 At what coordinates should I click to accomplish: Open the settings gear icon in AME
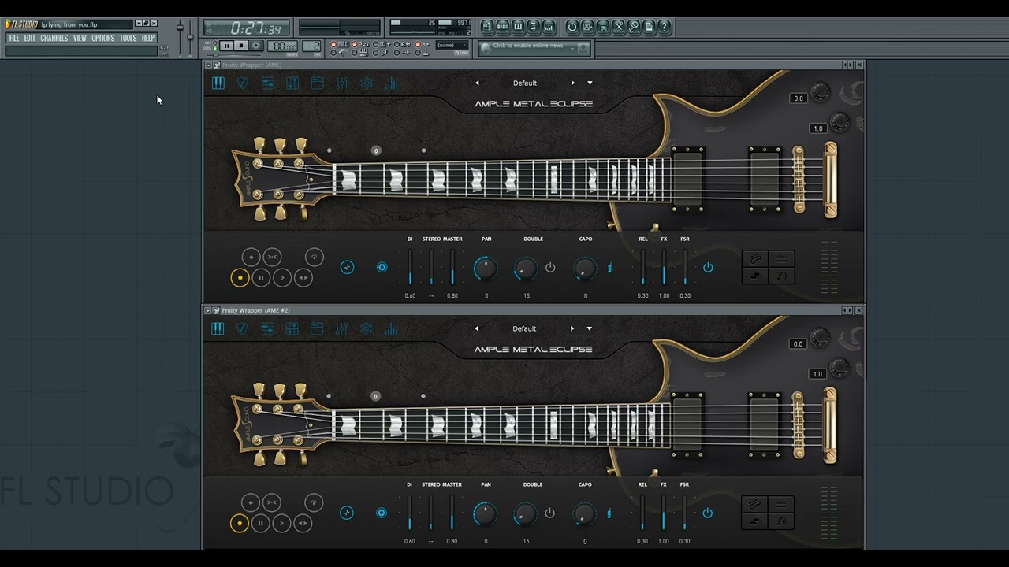point(367,83)
